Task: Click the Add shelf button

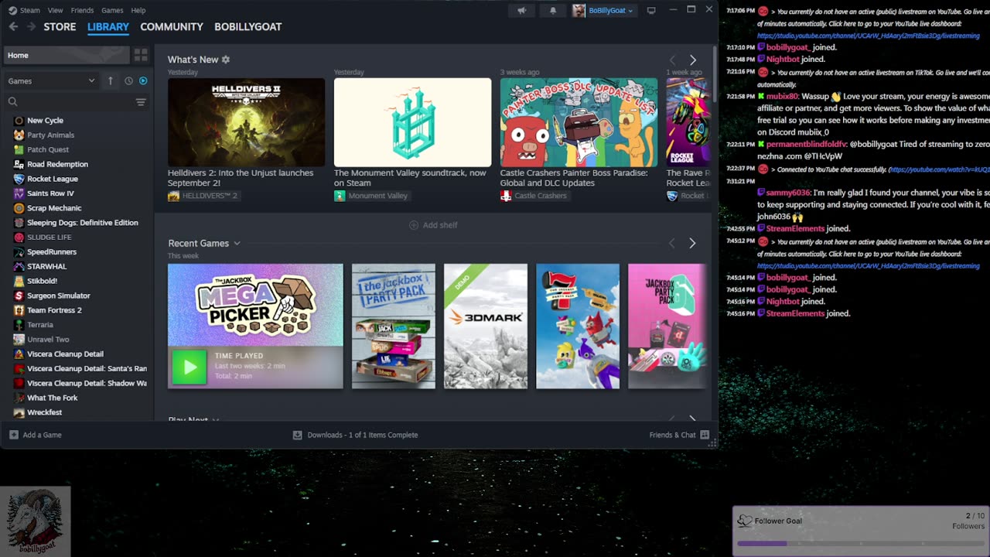Action: point(433,225)
